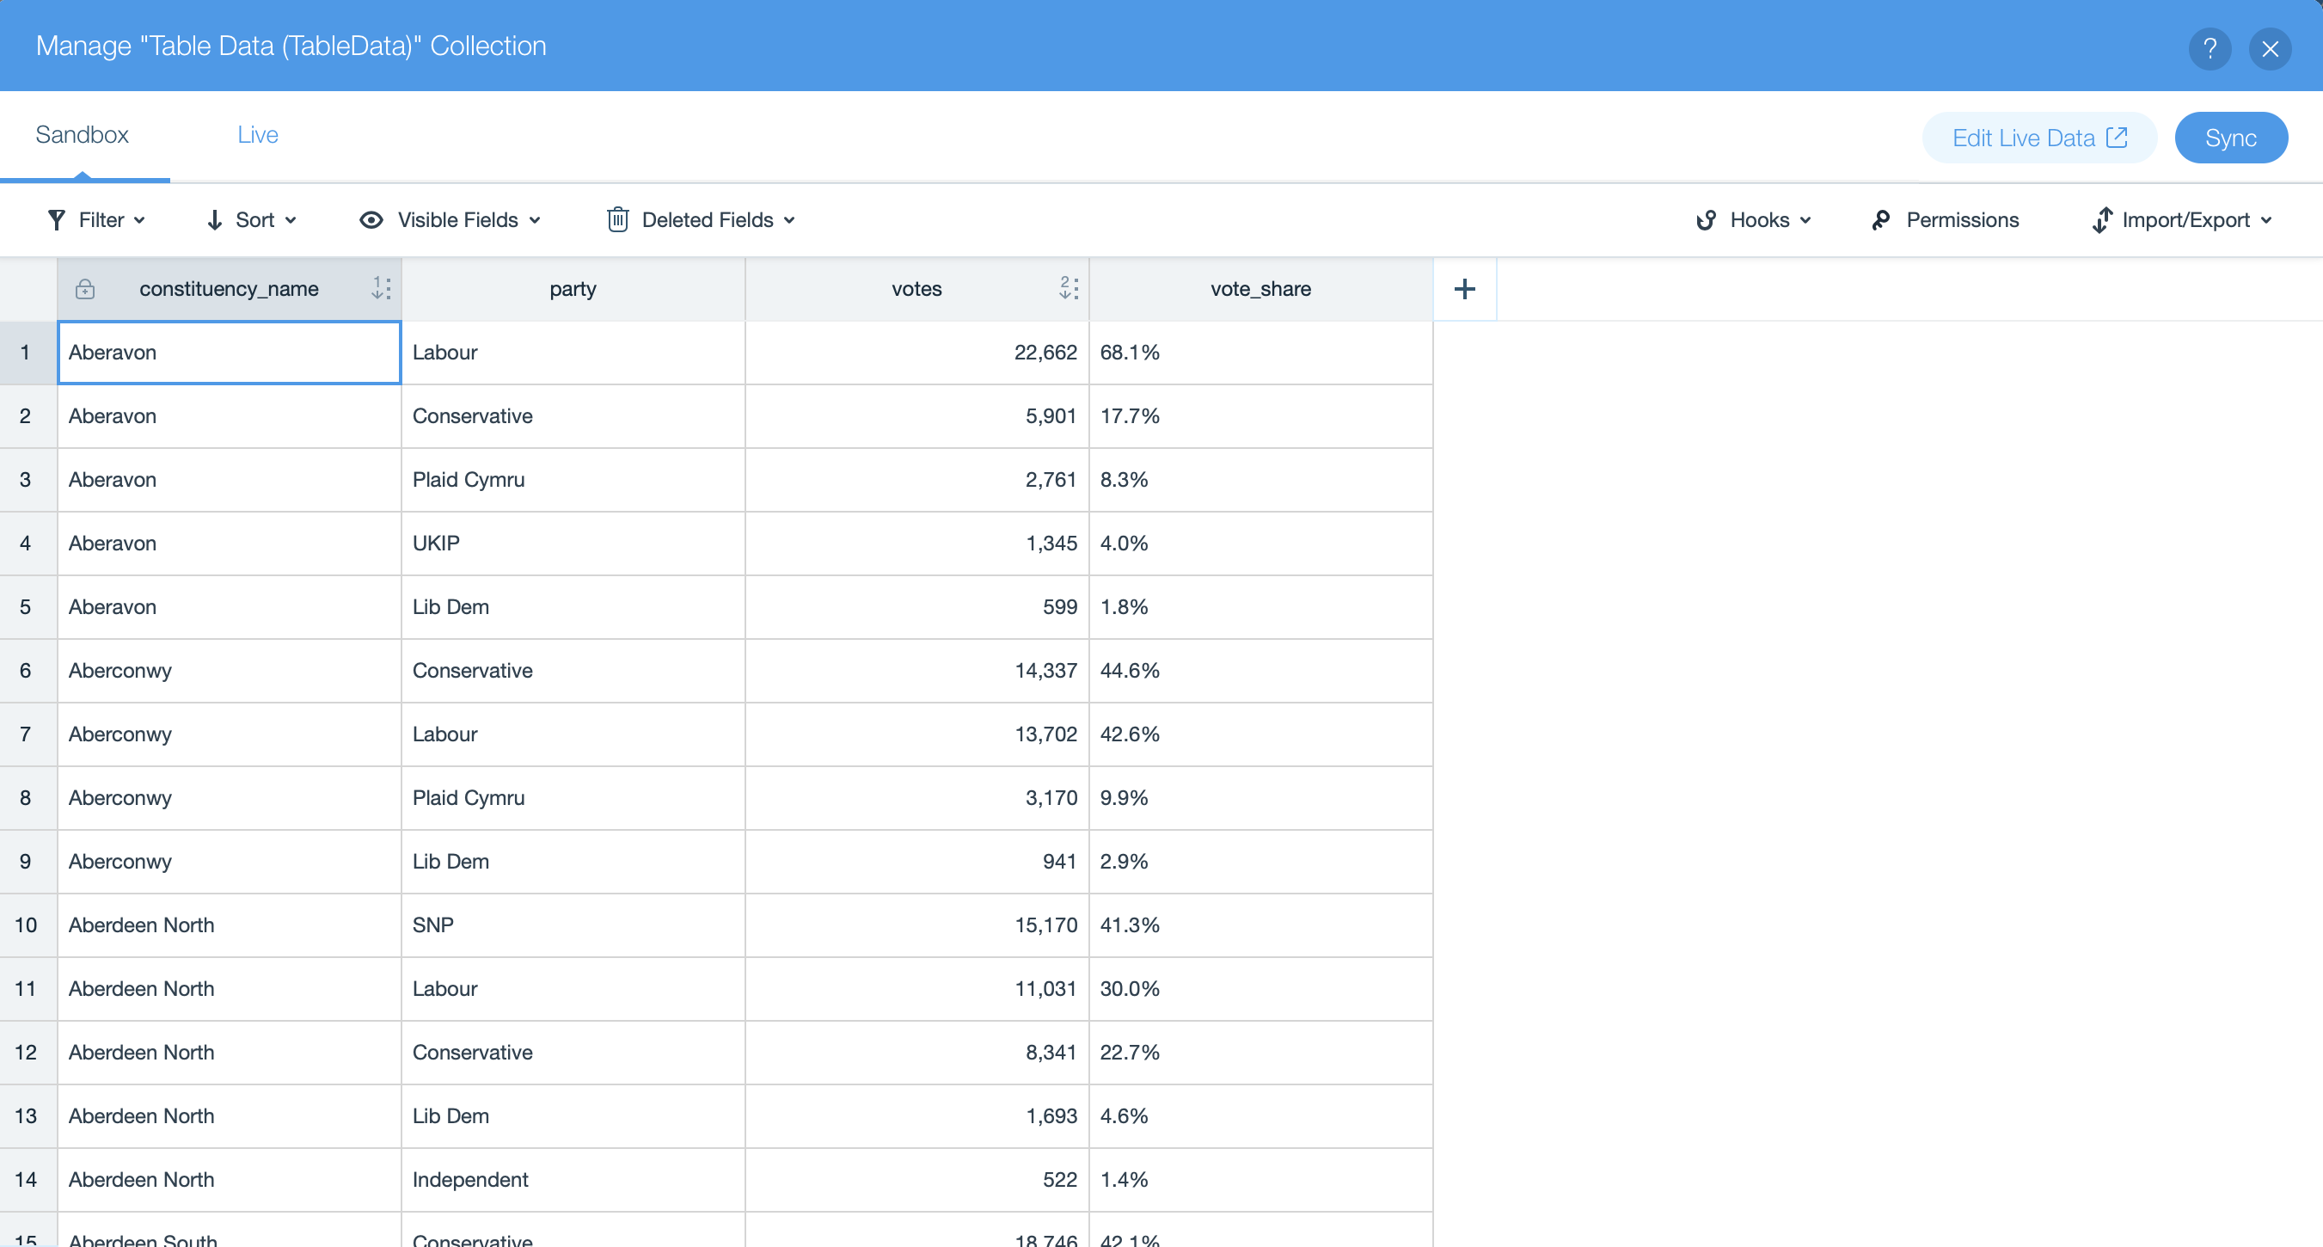
Task: Select the vote_share column header
Action: click(1260, 289)
